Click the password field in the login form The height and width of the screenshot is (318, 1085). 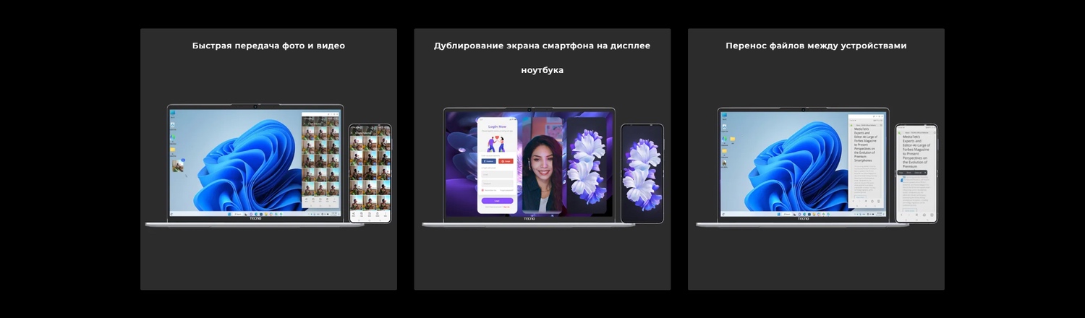tap(497, 183)
